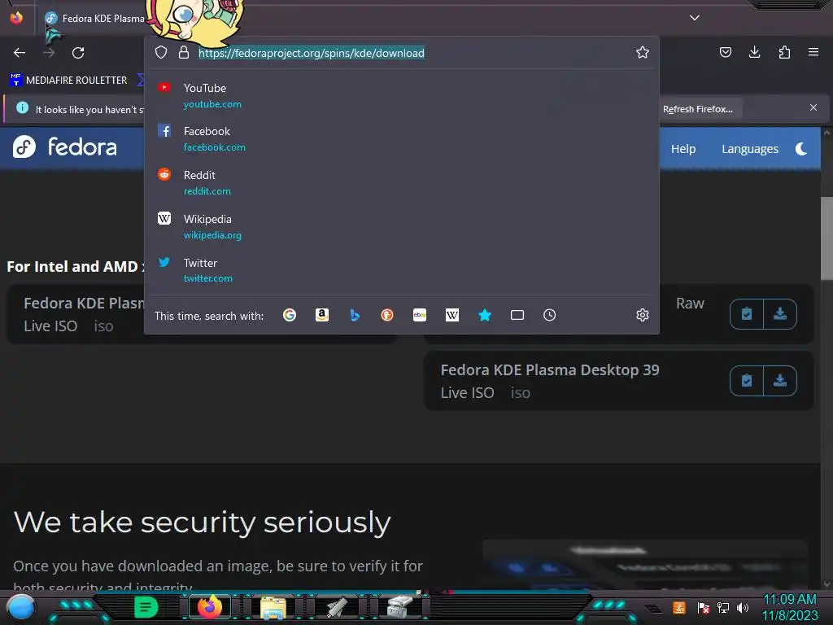Click the forward navigation arrow
Image resolution: width=833 pixels, height=625 pixels.
(x=49, y=53)
